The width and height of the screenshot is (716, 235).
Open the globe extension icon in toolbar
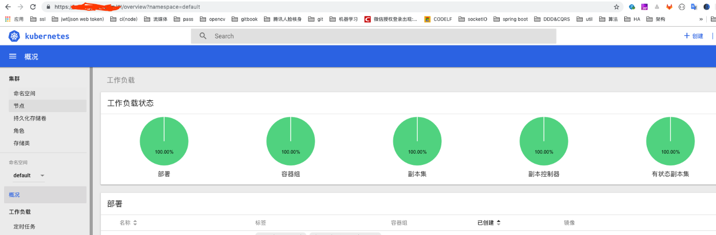(x=632, y=7)
